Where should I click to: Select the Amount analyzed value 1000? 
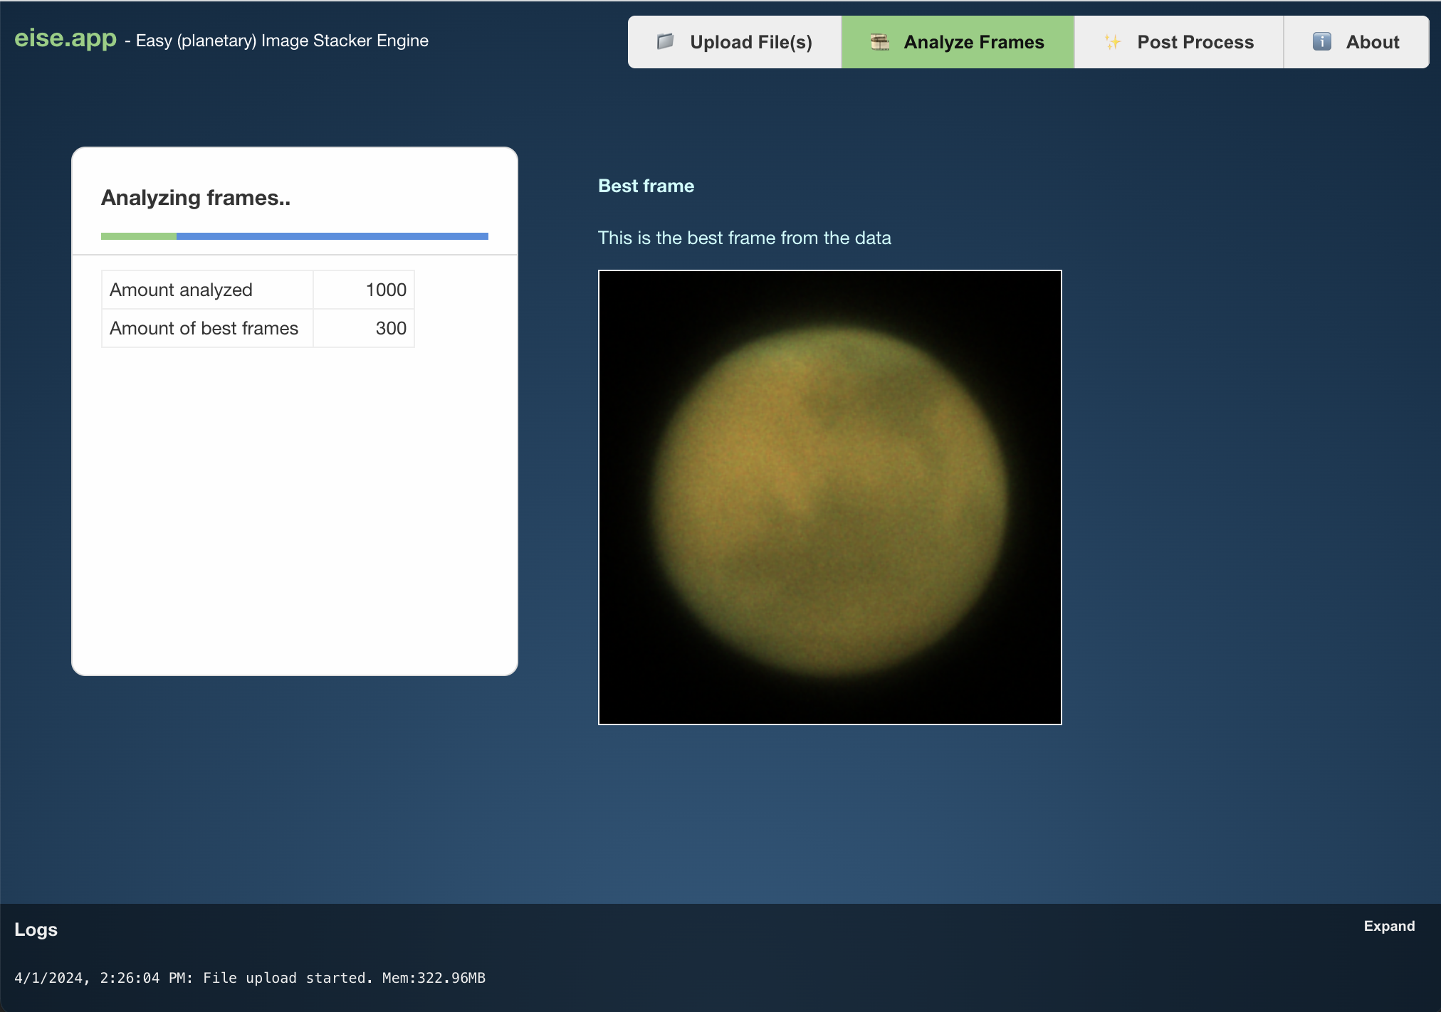364,290
